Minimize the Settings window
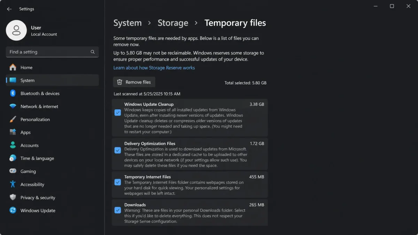Viewport: 418px width, 235px height. point(376,6)
